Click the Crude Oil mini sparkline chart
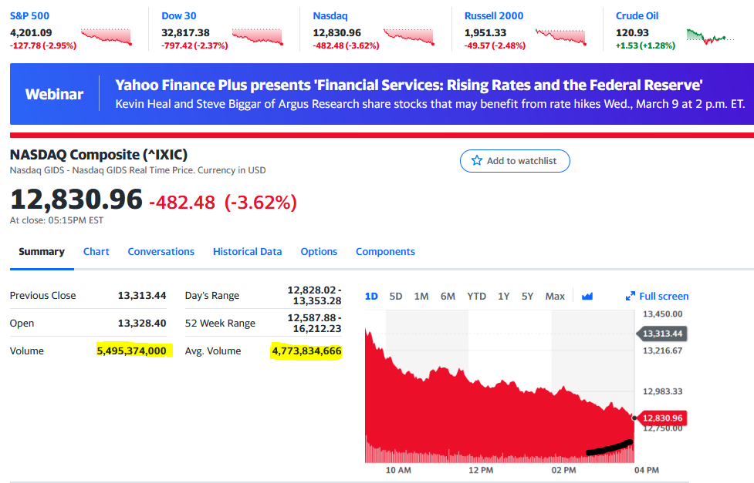The height and width of the screenshot is (483, 754). (710, 37)
